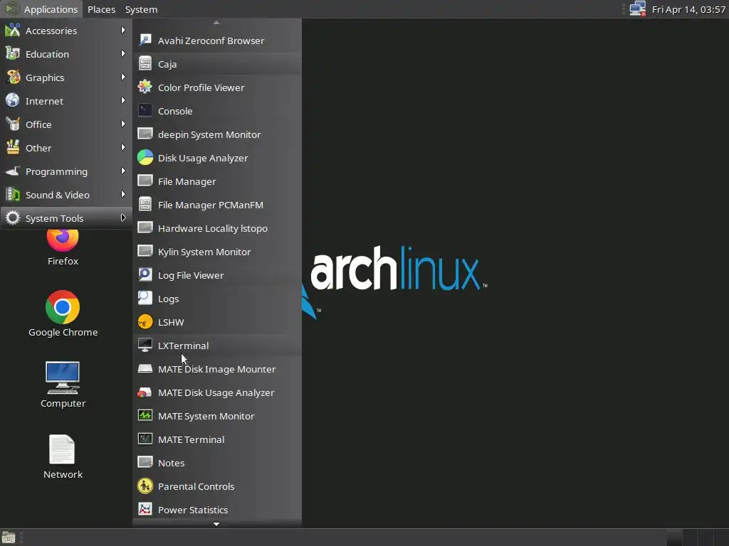The width and height of the screenshot is (729, 546).
Task: Expand the Other submenu arrow
Action: (x=122, y=147)
